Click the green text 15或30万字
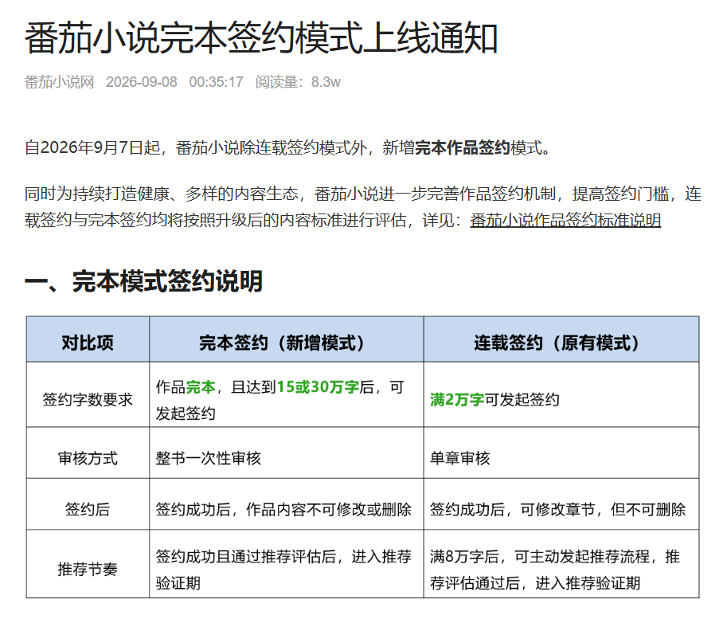Viewport: 727px width, 623px height. (318, 386)
